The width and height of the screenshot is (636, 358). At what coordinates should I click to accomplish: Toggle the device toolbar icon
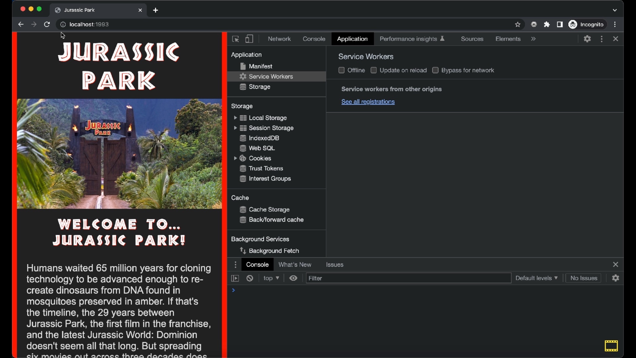click(x=249, y=39)
